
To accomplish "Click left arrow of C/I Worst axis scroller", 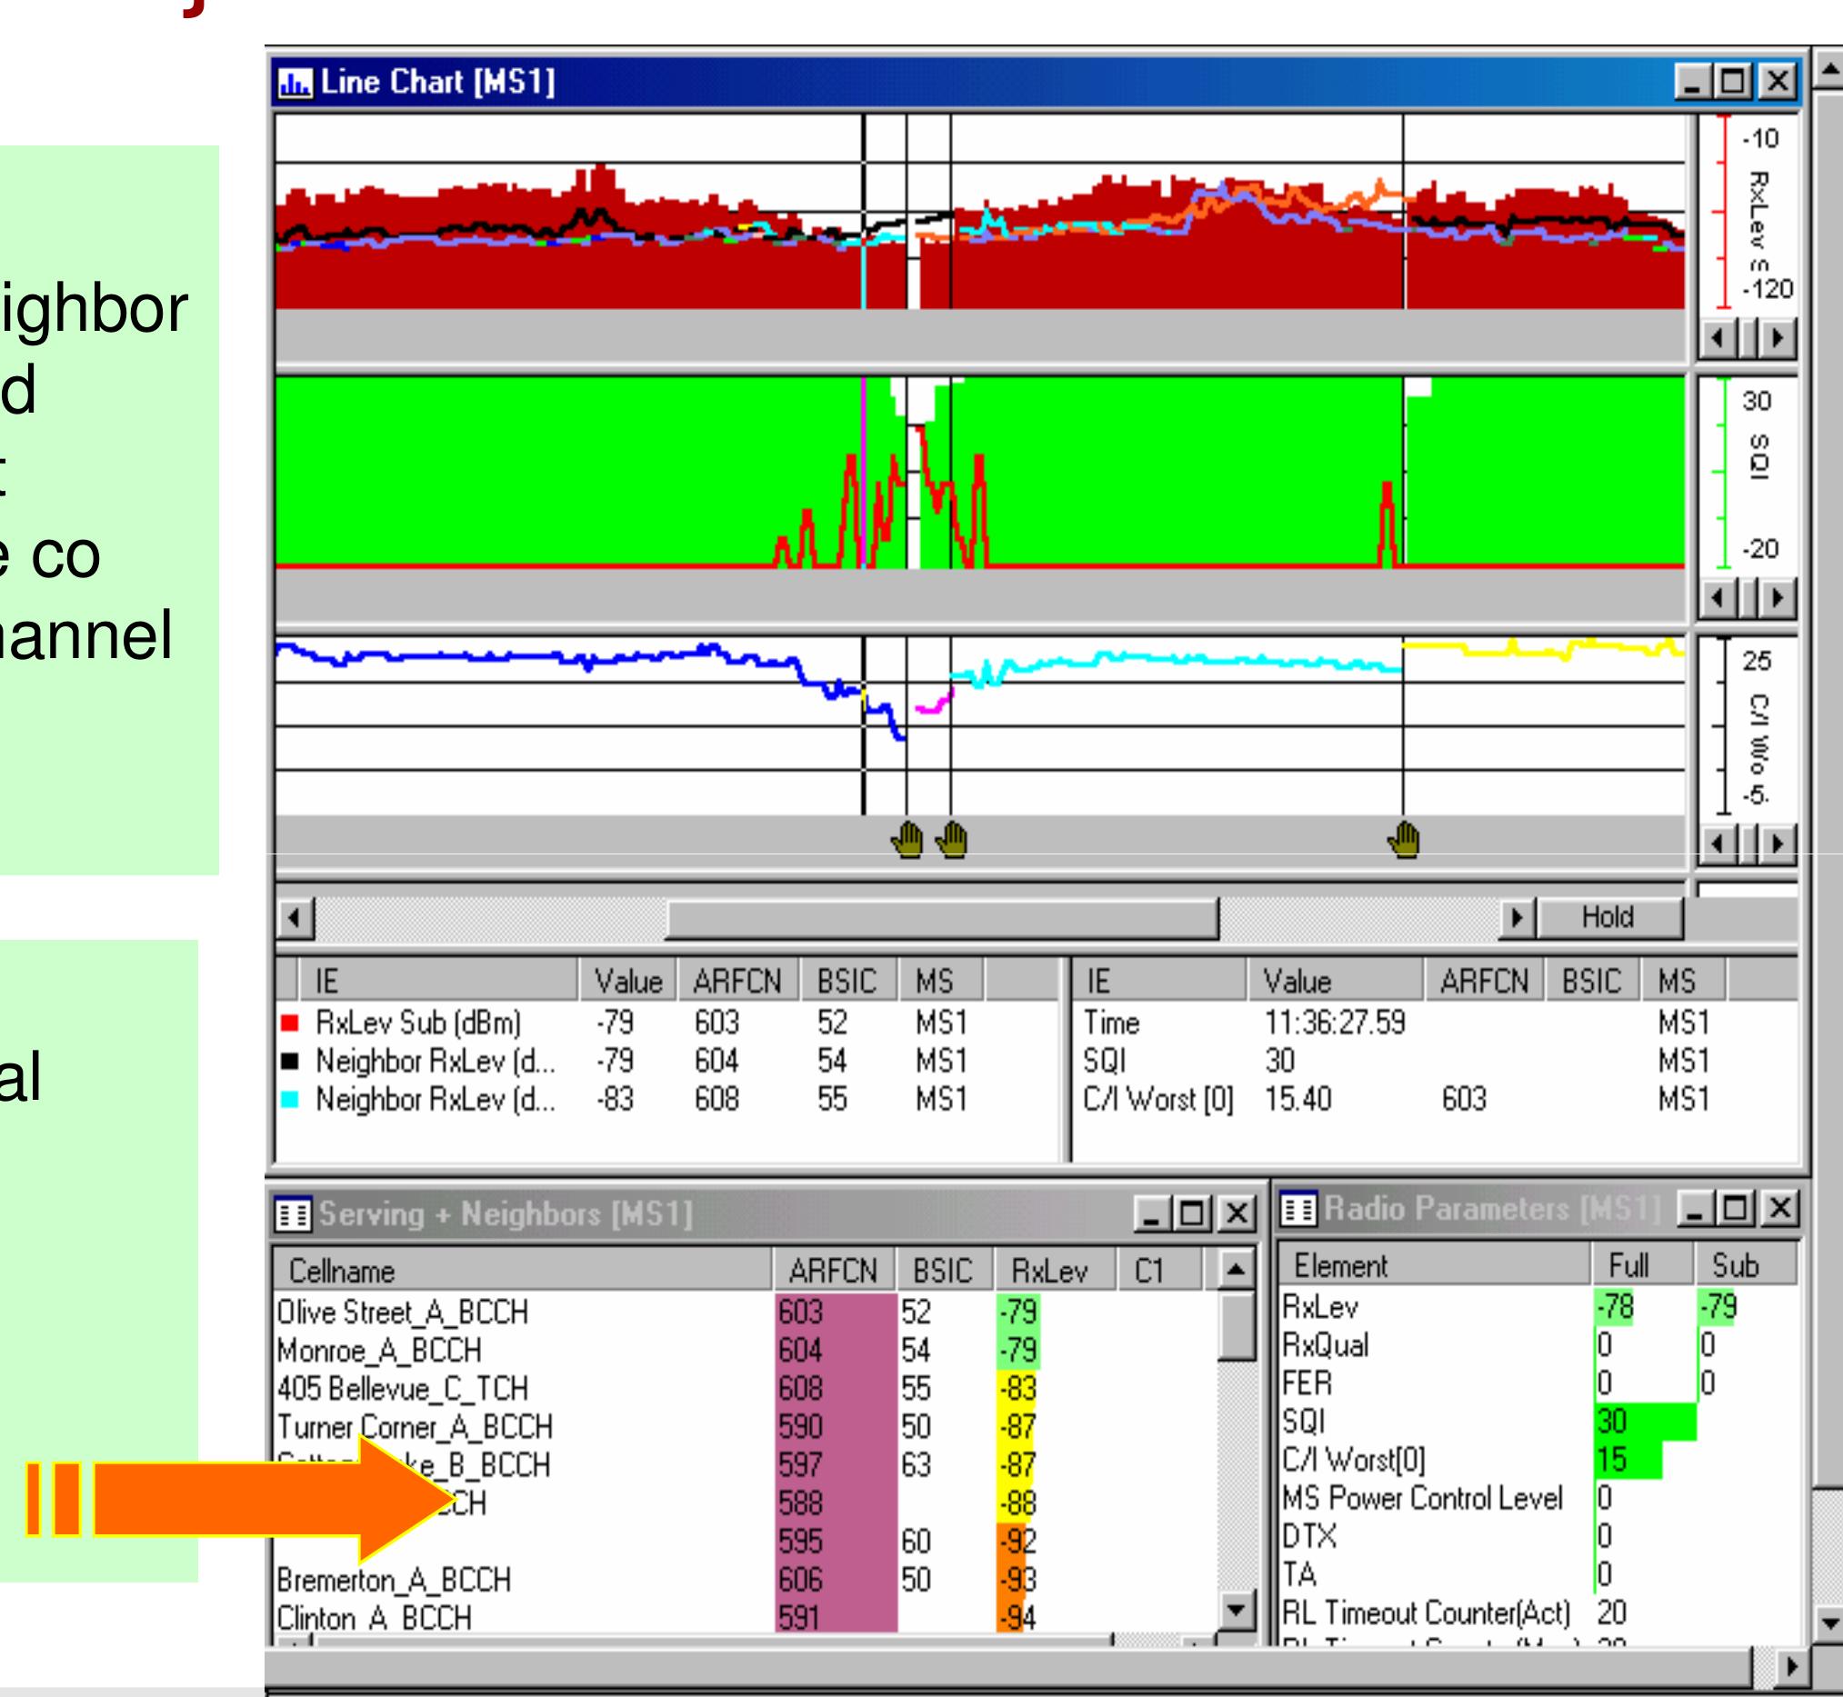I will point(1717,842).
